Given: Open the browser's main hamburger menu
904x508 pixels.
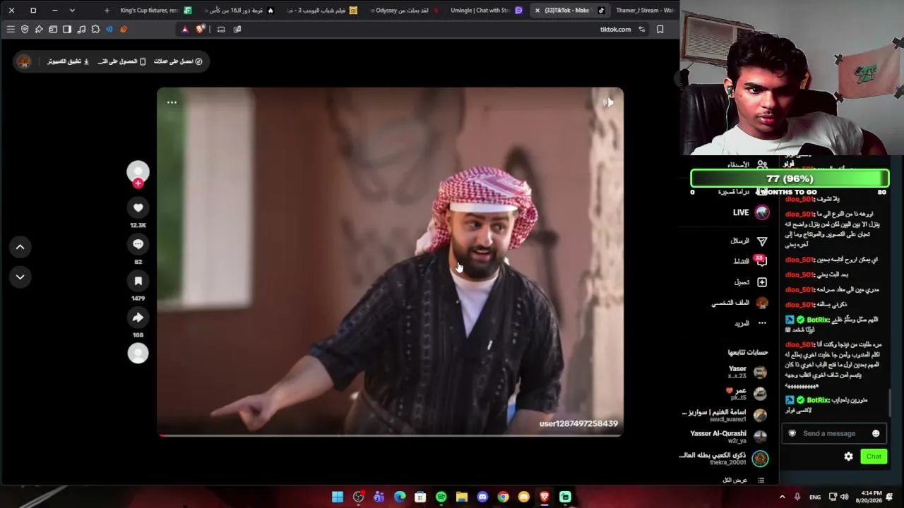Looking at the screenshot, I should coord(11,29).
